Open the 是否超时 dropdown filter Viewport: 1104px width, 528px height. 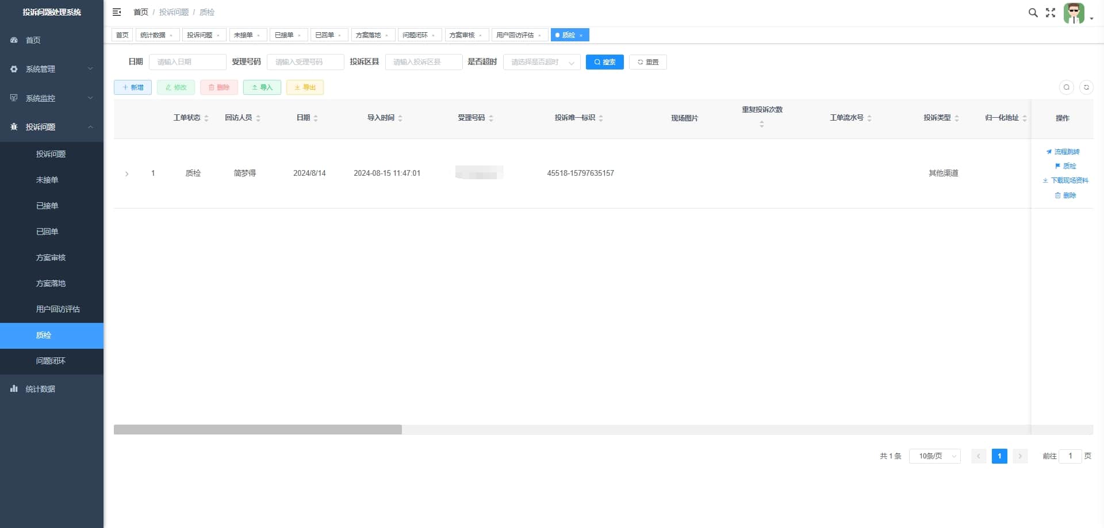click(x=542, y=62)
